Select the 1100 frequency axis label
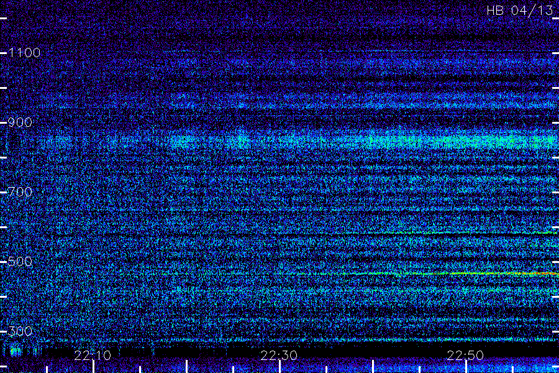This screenshot has width=559, height=373. tap(24, 53)
